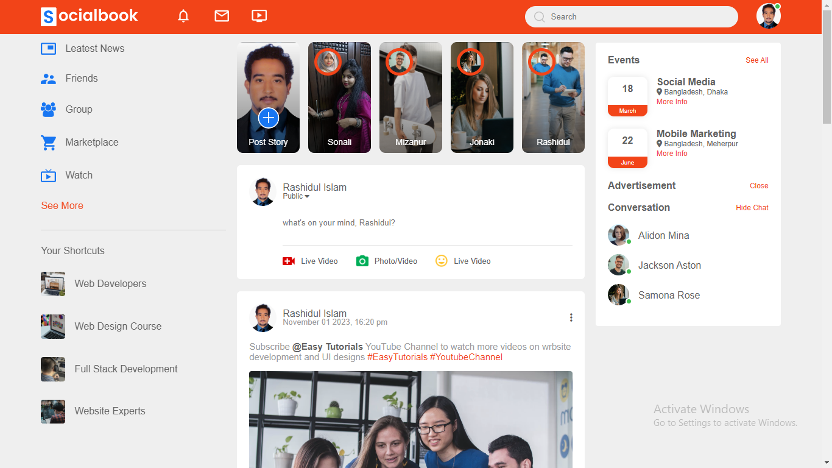Click the 22 June event date card

click(x=627, y=148)
